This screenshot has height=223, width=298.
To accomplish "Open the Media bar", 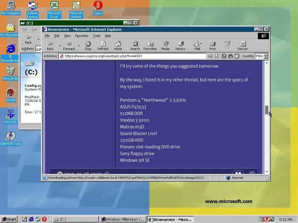I will pyautogui.click(x=165, y=46).
